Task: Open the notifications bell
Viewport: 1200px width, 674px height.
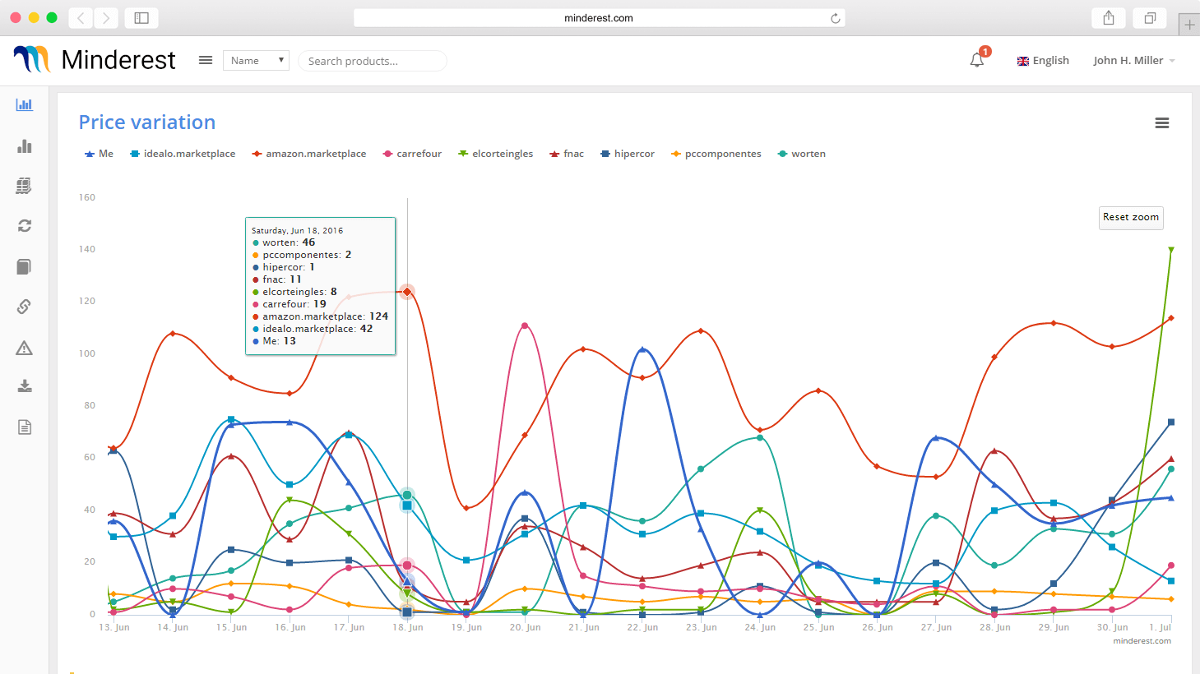Action: [977, 60]
